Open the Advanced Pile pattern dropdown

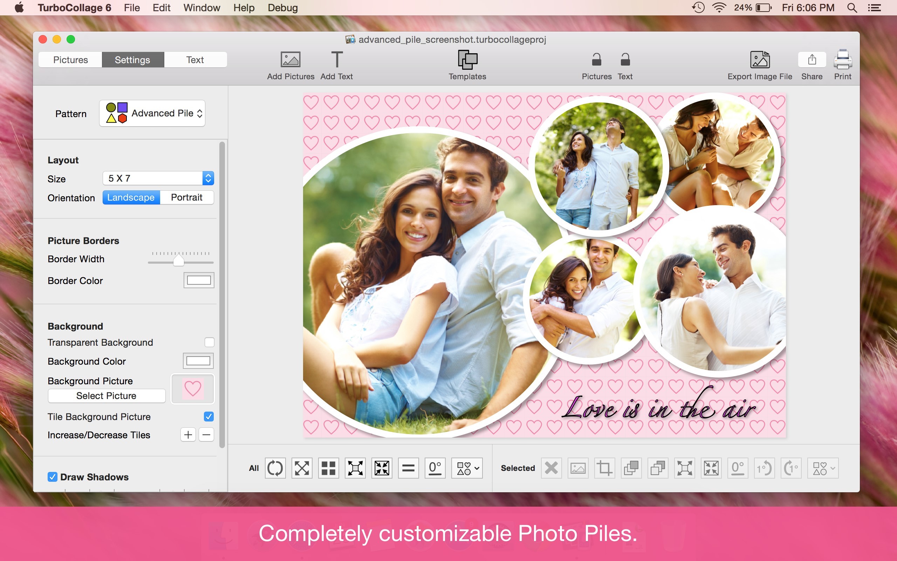(152, 113)
